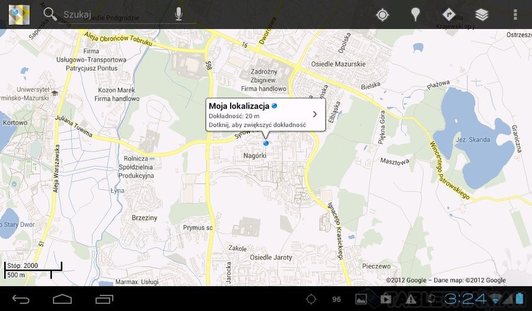Tap the Graniczna street label
The width and height of the screenshot is (532, 311).
point(516,139)
